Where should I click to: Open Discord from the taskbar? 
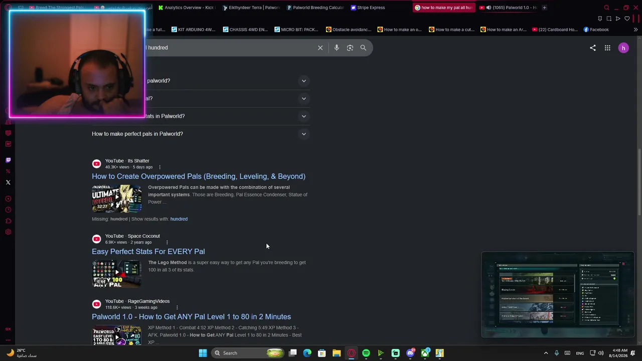click(410, 353)
